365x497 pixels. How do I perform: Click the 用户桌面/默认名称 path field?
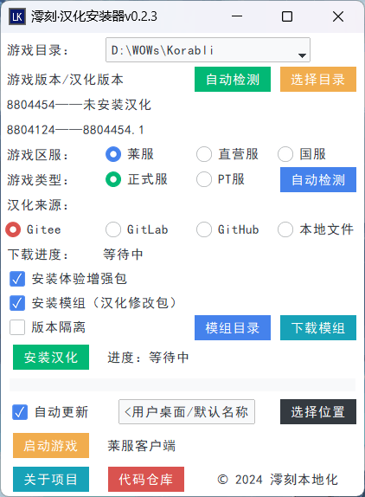[x=187, y=412]
